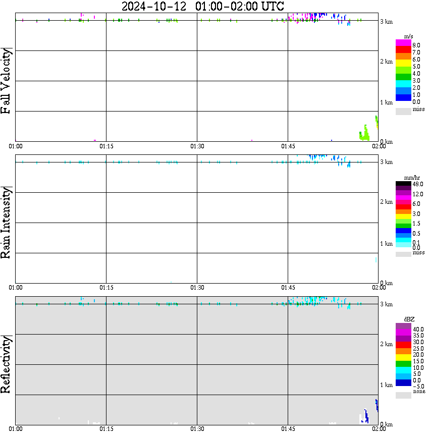
Task: Select the red 25.0 dBZ legend swatch
Action: click(x=403, y=345)
